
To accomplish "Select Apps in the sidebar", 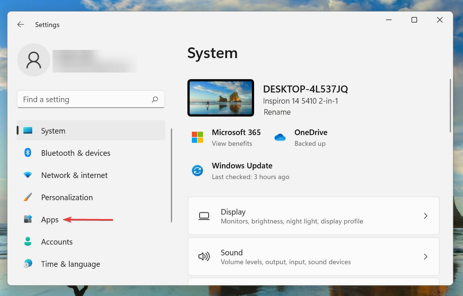I will (x=50, y=219).
